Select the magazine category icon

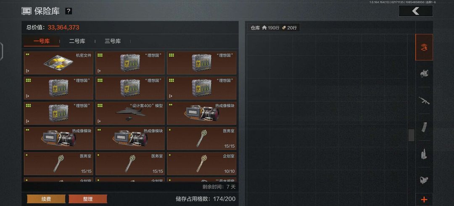pos(424,127)
